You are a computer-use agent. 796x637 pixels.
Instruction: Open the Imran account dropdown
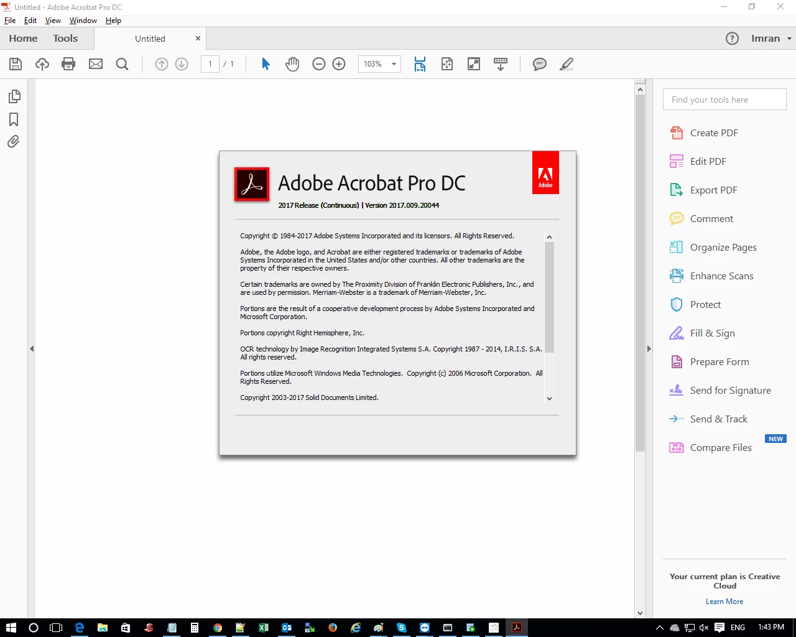point(771,39)
